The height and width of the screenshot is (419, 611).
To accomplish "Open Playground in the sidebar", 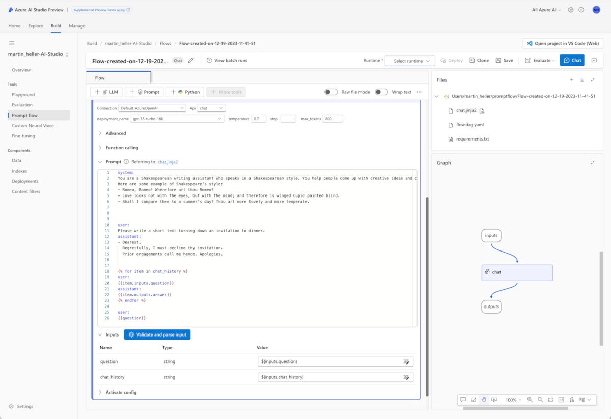I will pos(23,95).
